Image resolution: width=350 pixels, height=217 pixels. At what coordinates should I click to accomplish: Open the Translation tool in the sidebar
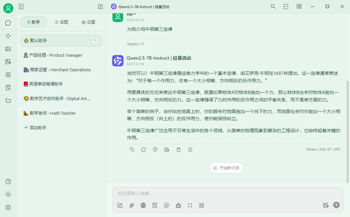[x=8, y=62]
